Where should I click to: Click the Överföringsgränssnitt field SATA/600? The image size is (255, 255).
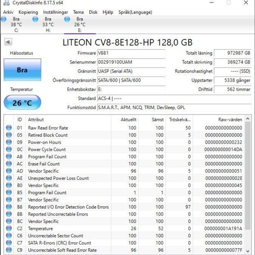coord(131,80)
